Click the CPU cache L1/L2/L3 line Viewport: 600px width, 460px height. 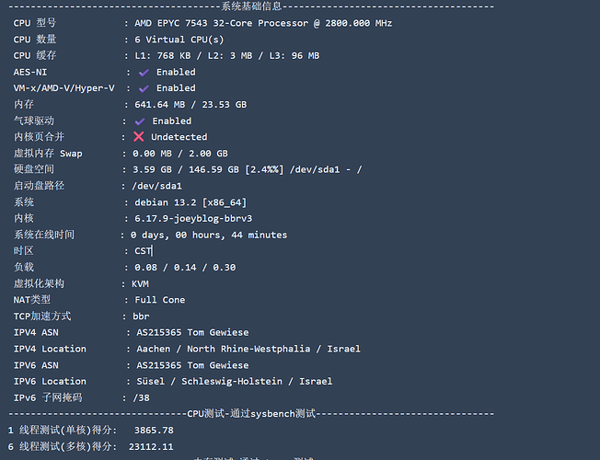pyautogui.click(x=227, y=56)
